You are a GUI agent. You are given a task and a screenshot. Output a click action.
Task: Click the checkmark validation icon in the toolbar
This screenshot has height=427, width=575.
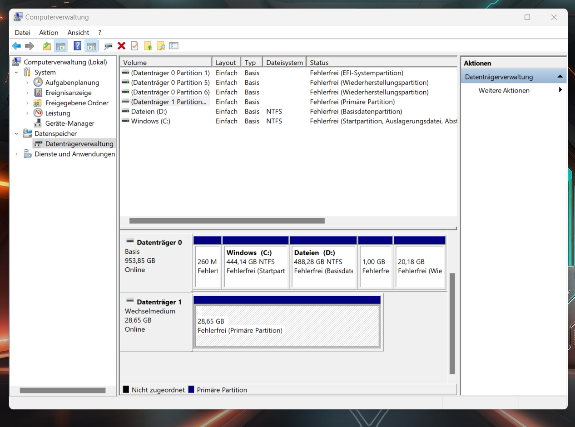[x=134, y=45]
